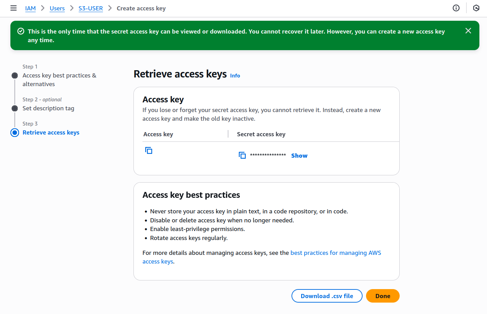Open the info panel circle icon
Image resolution: width=487 pixels, height=314 pixels.
(456, 8)
